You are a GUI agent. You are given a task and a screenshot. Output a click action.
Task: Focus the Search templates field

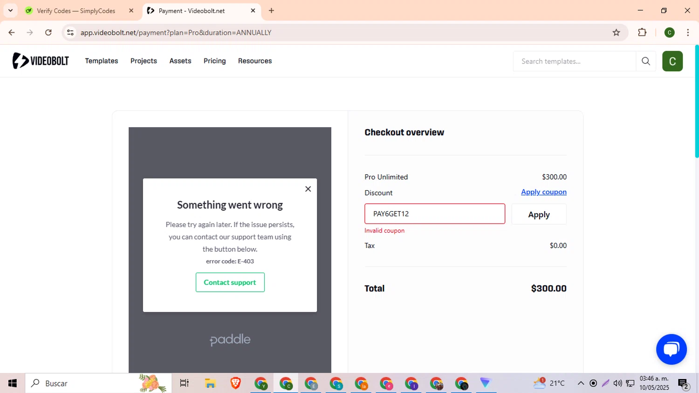(x=574, y=61)
